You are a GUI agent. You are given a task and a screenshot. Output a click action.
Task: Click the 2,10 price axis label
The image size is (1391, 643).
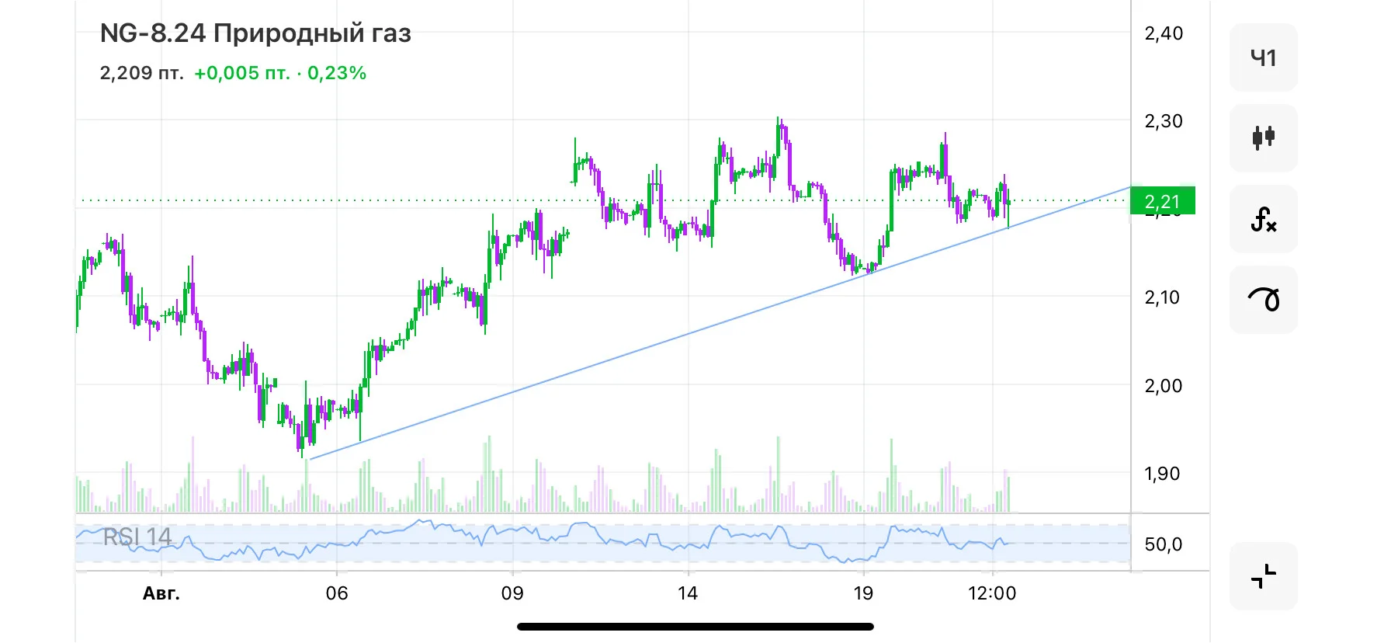1162,297
